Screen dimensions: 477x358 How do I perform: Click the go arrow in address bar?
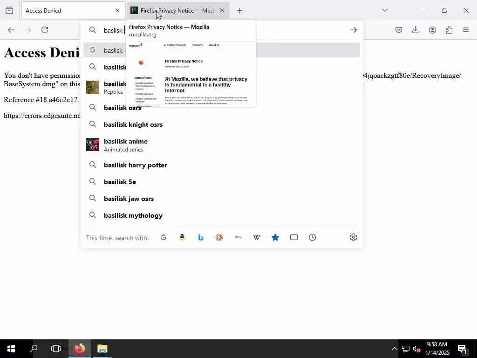click(x=353, y=30)
